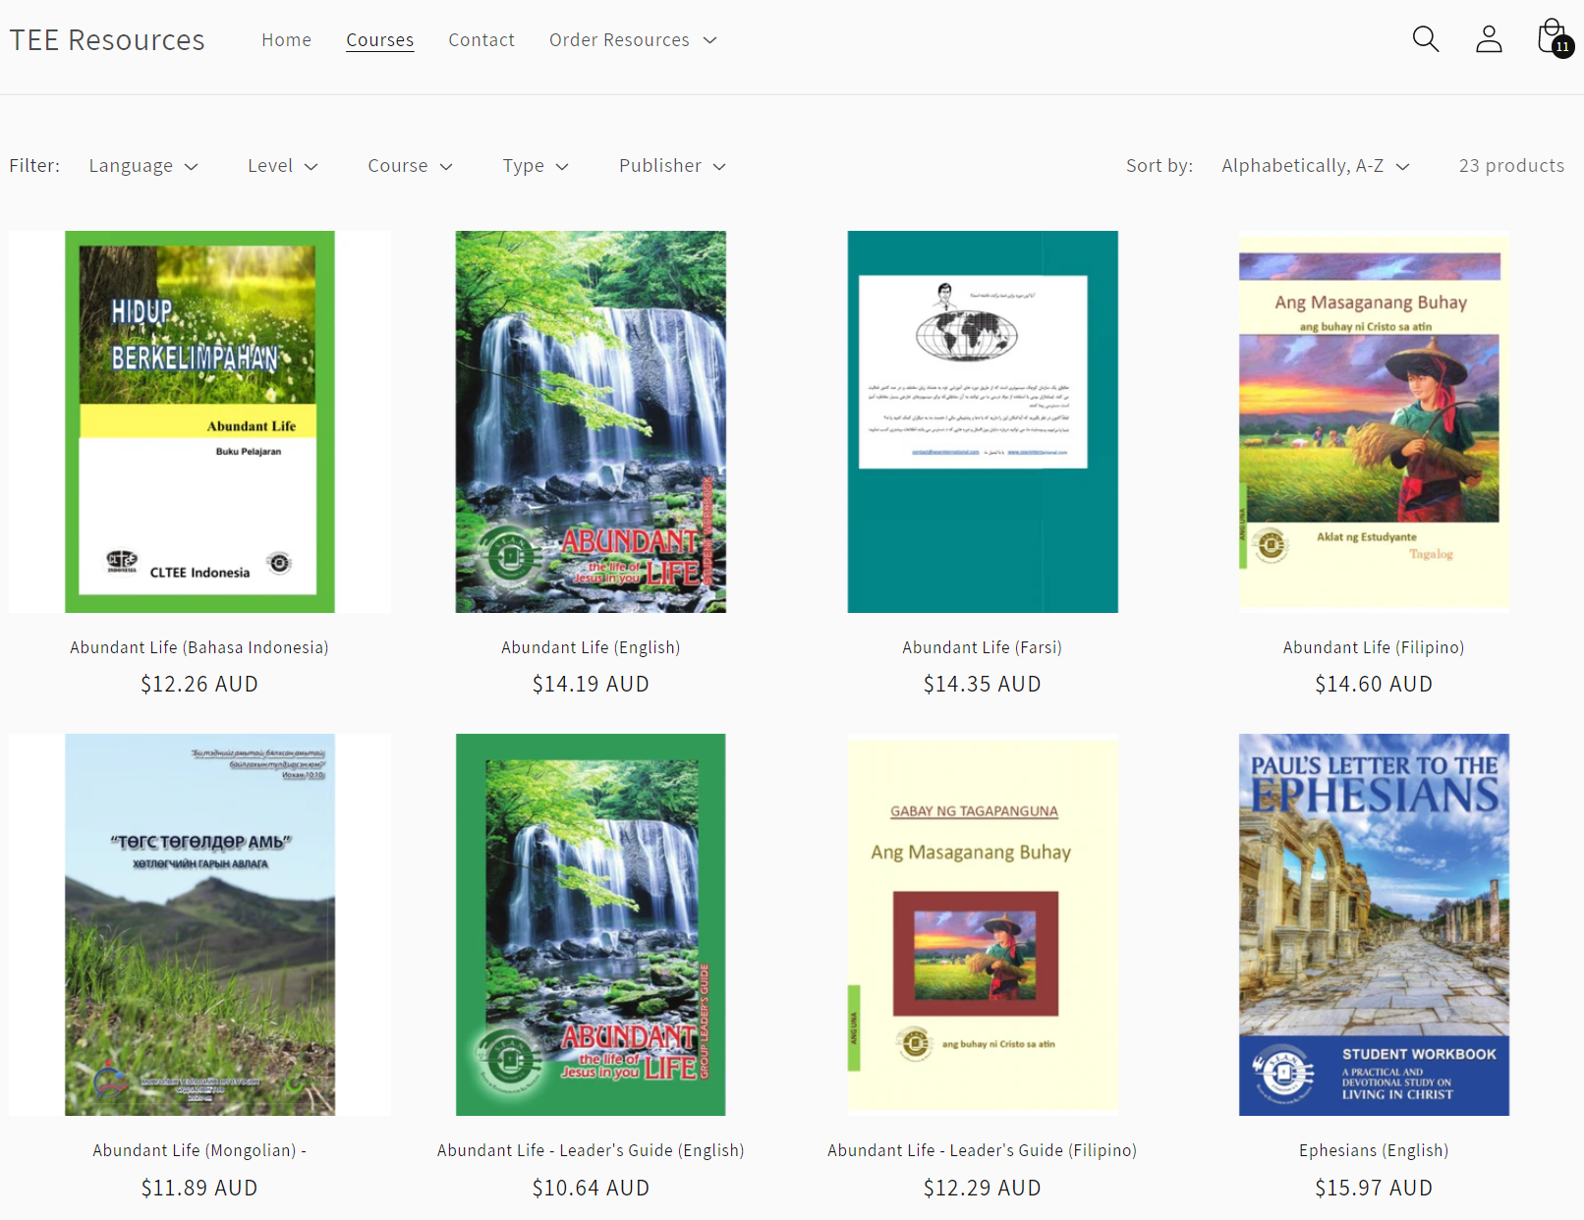Open the Level filter dropdown

(x=282, y=166)
